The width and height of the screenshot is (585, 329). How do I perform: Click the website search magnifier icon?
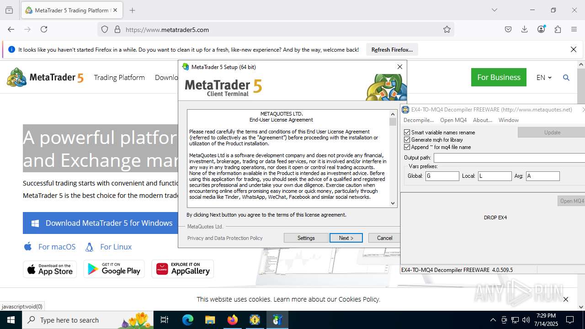(566, 78)
